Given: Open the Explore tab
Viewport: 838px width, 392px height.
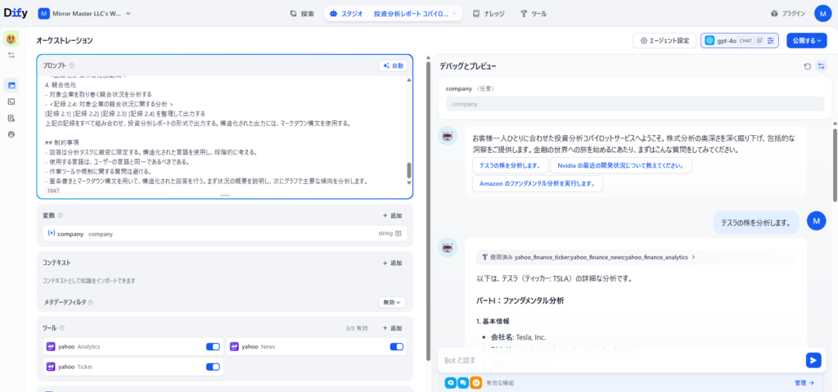Looking at the screenshot, I should click(x=302, y=13).
